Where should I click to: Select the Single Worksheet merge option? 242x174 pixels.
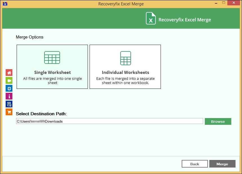pyautogui.click(x=52, y=67)
